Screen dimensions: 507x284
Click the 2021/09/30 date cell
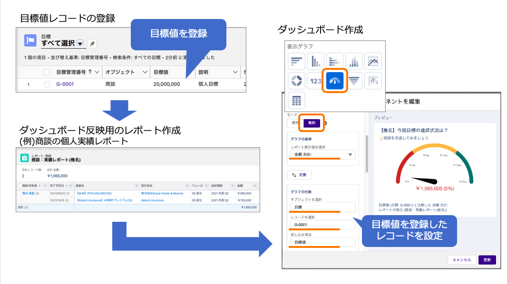[59, 193]
